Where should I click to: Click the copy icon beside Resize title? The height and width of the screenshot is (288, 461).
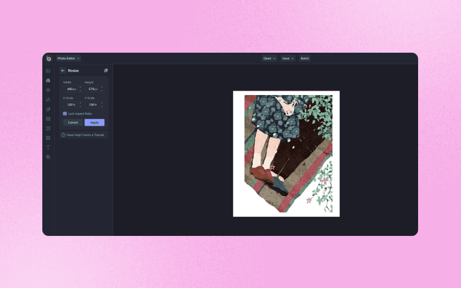coord(106,70)
